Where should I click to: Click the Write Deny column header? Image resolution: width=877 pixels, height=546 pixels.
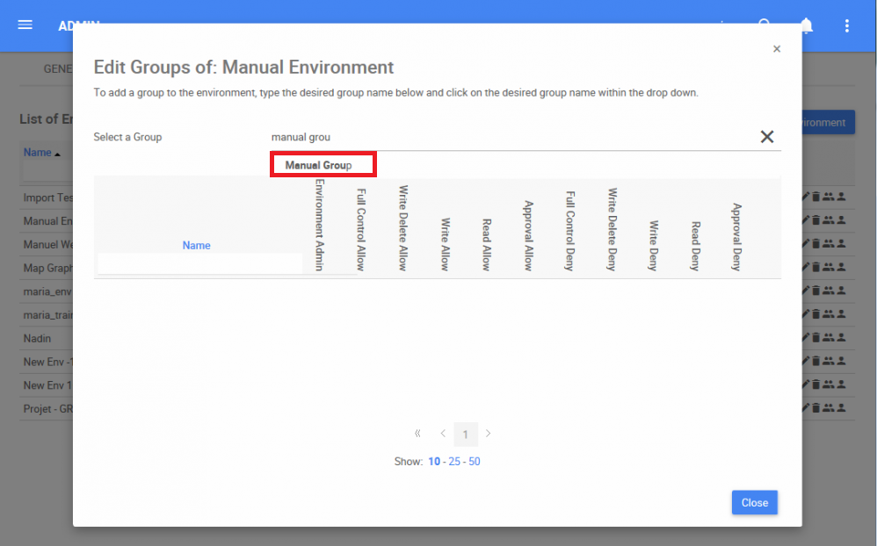[653, 246]
